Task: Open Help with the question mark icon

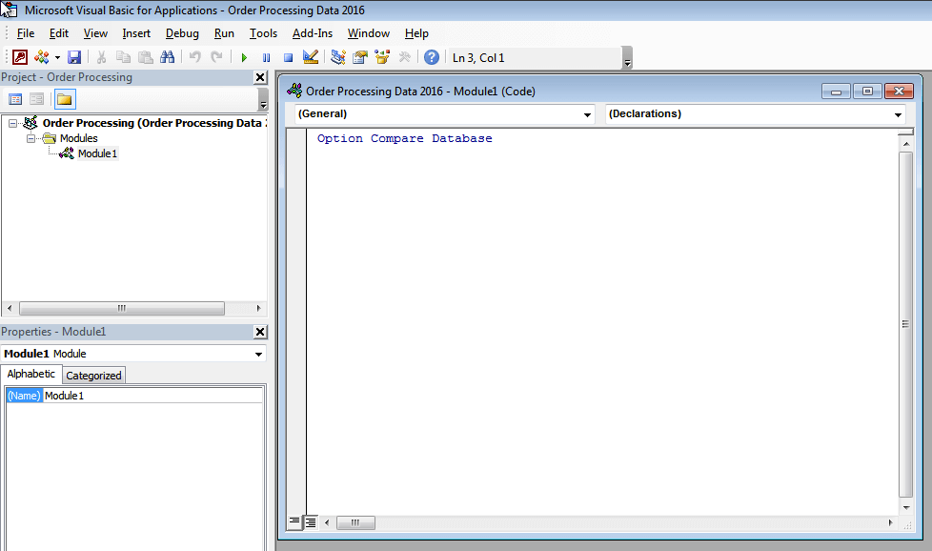Action: pyautogui.click(x=432, y=57)
